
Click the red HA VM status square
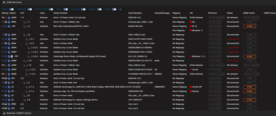tap(191, 22)
